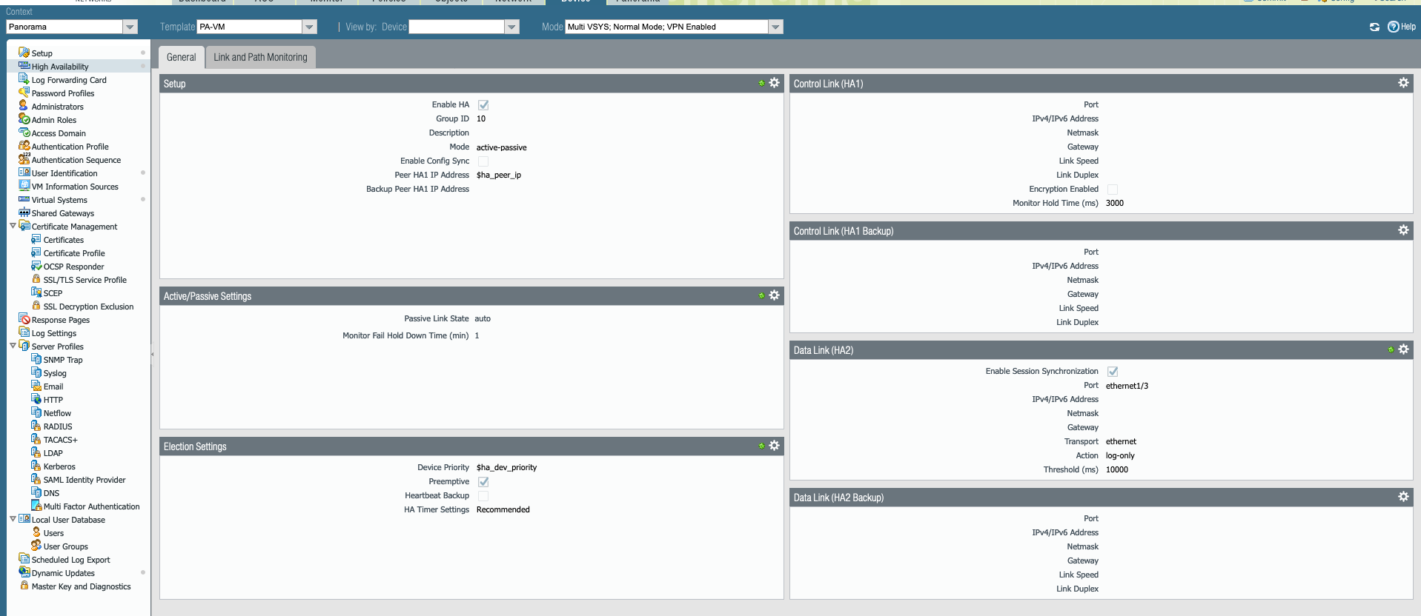Toggle Enable Config Sync checkbox
Image resolution: width=1421 pixels, height=616 pixels.
tap(483, 161)
